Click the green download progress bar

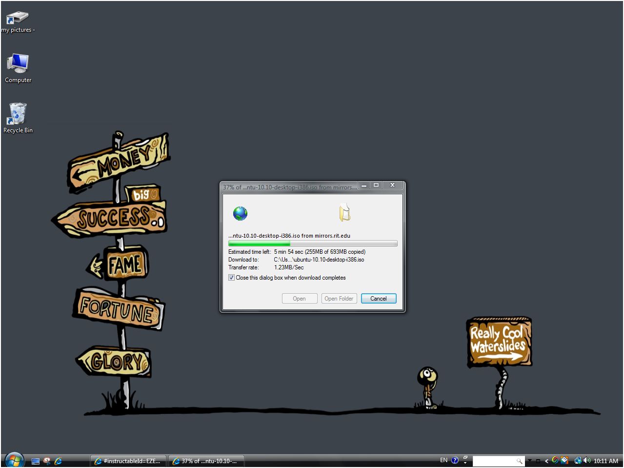[x=313, y=244]
